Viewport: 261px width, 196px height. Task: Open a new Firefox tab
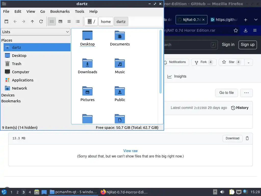245,20
